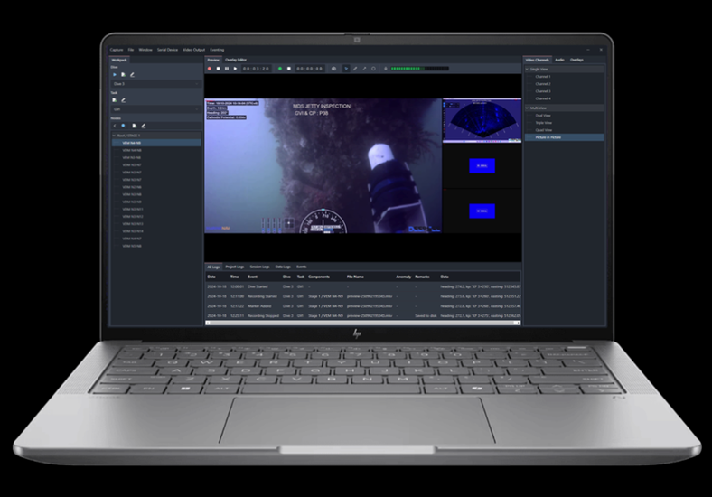The height and width of the screenshot is (497, 712).
Task: Click the Dive Started log row
Action: tap(363, 286)
